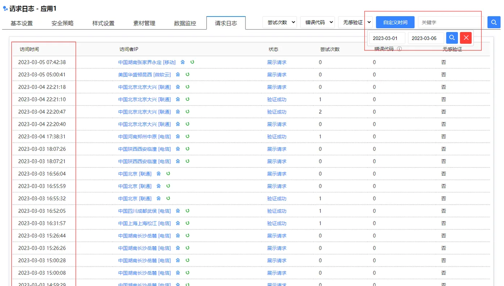
Task: Click the refresh icon in the 22:21:10 row
Action: pos(188,99)
